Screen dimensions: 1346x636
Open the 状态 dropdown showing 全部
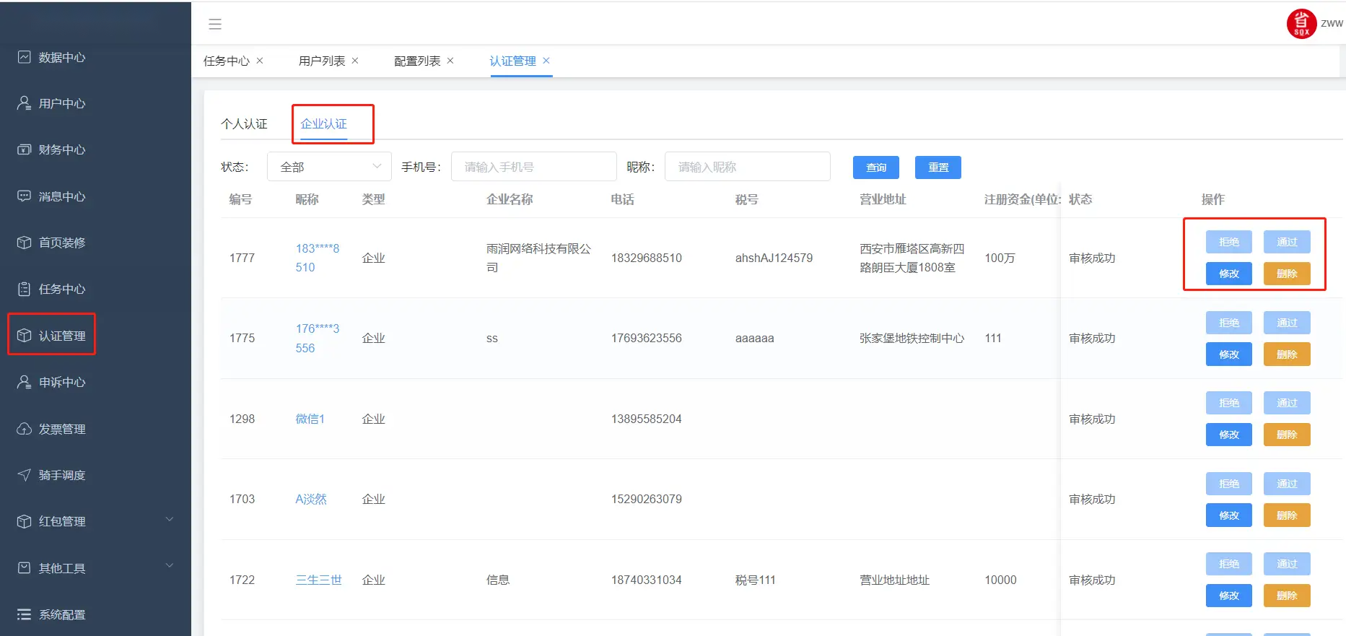[x=329, y=167]
